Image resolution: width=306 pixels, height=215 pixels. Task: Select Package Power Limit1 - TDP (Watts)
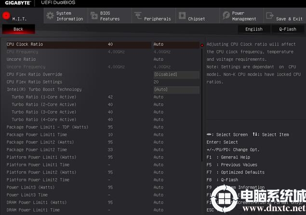click(47, 127)
